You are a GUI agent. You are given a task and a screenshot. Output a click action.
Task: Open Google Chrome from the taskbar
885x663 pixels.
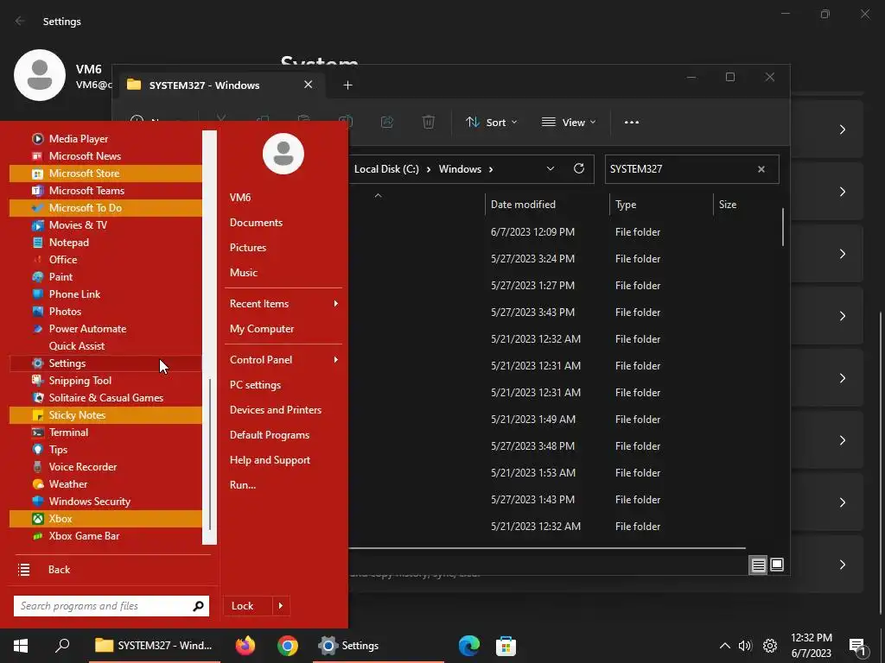tap(287, 646)
